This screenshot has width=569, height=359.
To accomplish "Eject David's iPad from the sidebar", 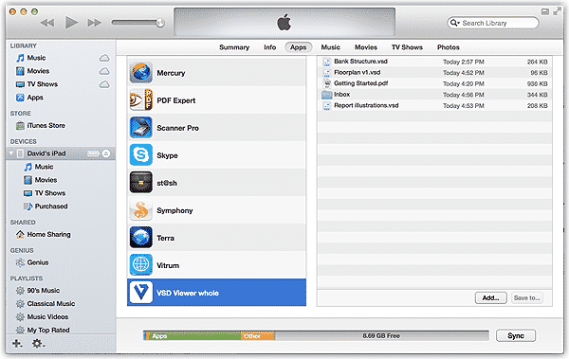I will click(x=106, y=153).
